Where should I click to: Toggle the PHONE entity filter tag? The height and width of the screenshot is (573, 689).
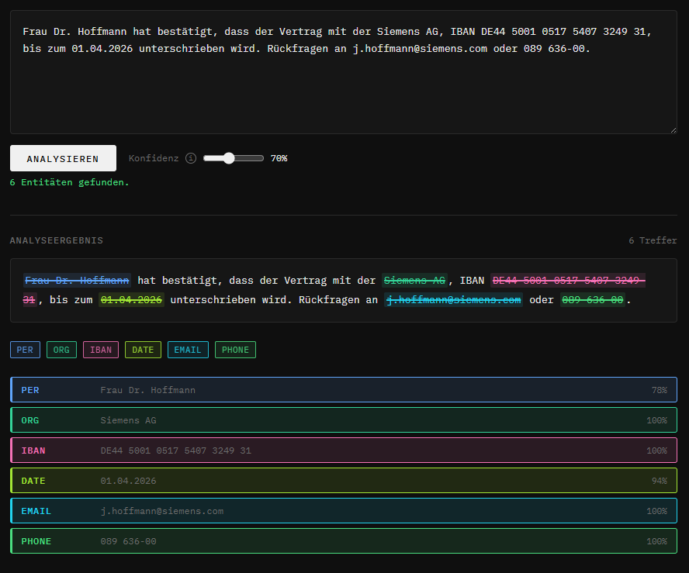(235, 350)
